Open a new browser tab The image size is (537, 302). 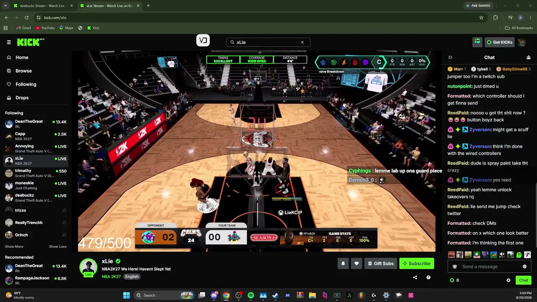[148, 6]
